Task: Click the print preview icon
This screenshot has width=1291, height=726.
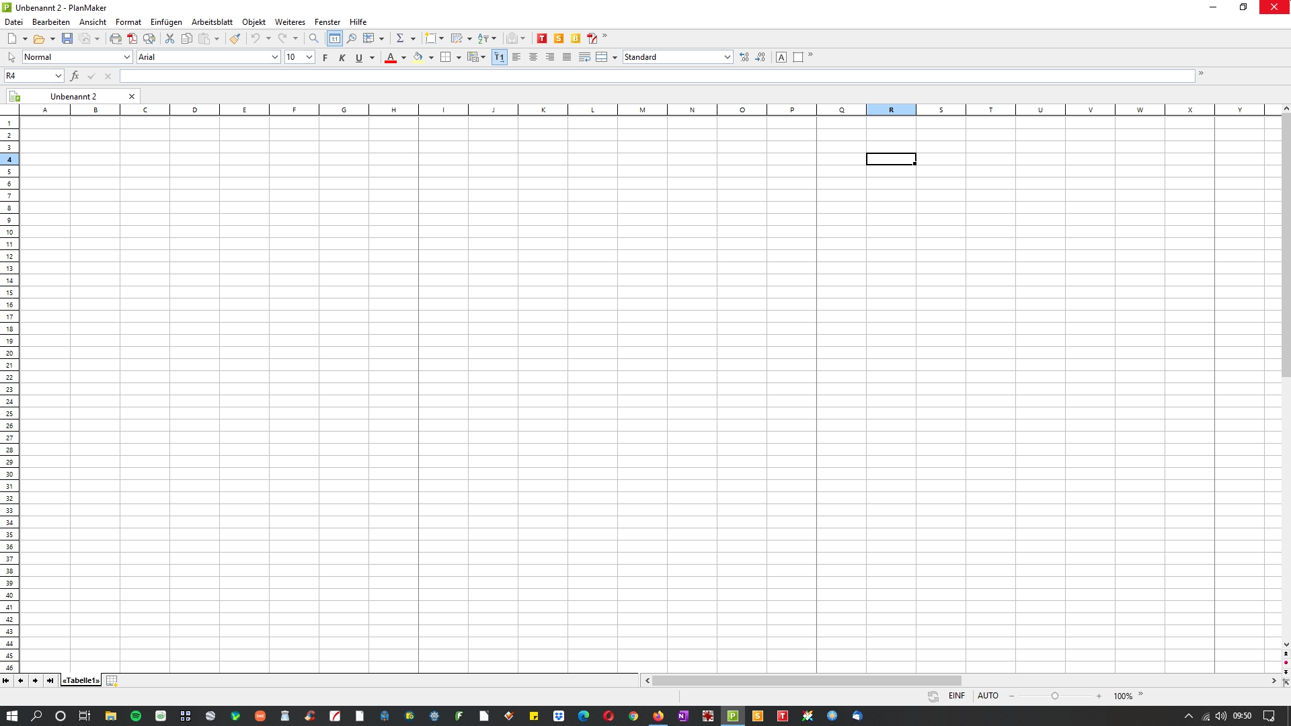Action: (x=149, y=38)
